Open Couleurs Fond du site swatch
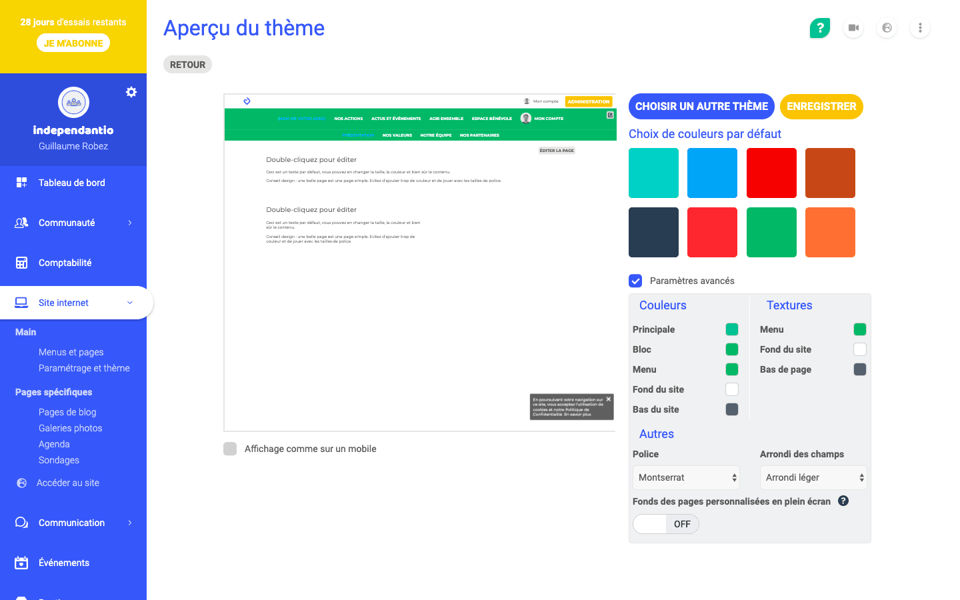Screen dimensions: 960x600 732,389
